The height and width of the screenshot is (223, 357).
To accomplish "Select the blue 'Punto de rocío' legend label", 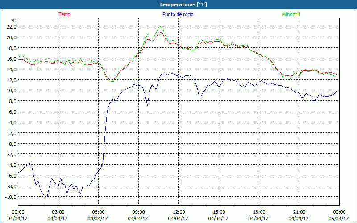I will pos(178,14).
